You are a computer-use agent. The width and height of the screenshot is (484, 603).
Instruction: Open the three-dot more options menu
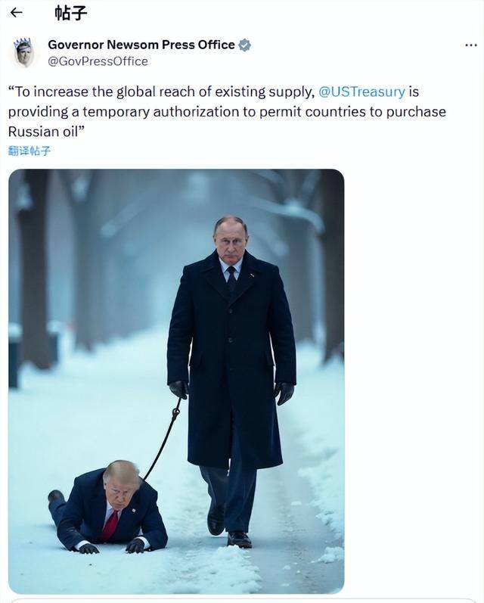click(x=470, y=45)
